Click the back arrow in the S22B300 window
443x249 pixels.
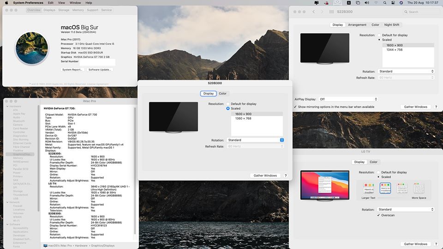[x=314, y=12]
